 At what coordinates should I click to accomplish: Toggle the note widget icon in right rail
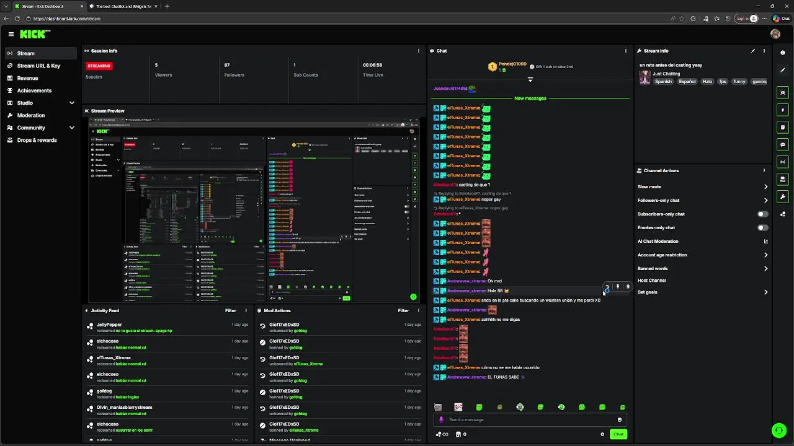tap(783, 127)
